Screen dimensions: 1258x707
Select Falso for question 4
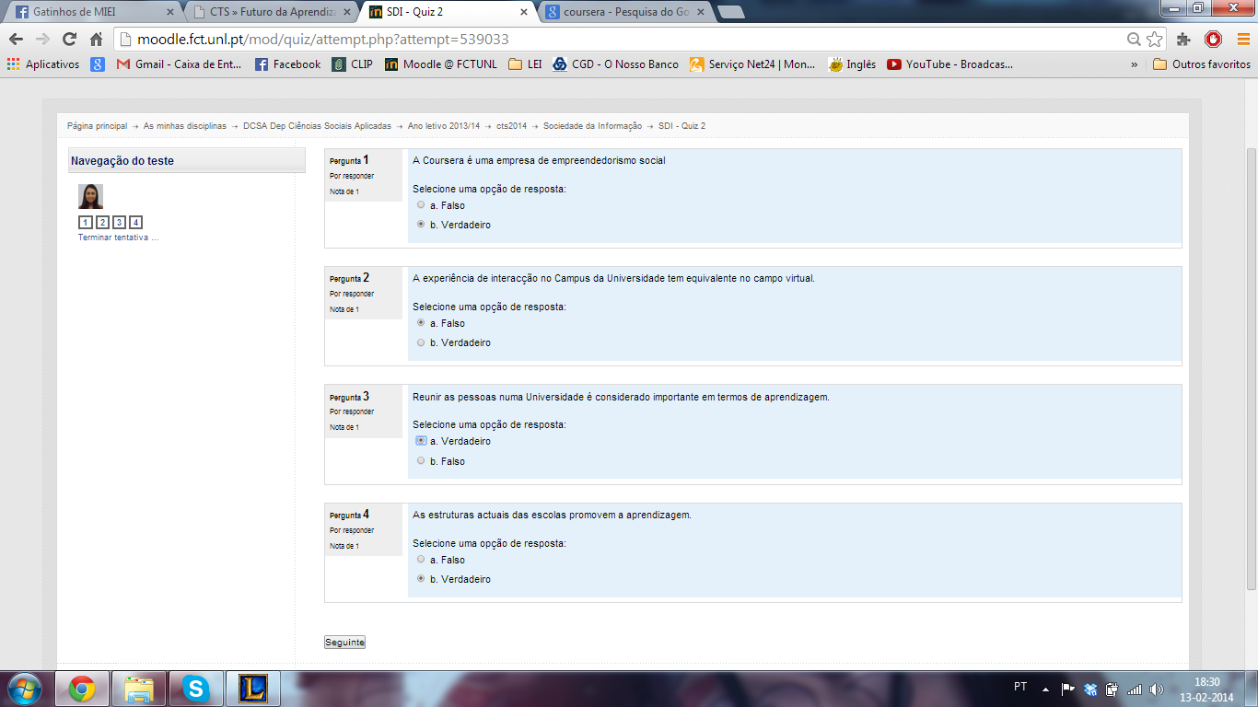421,560
